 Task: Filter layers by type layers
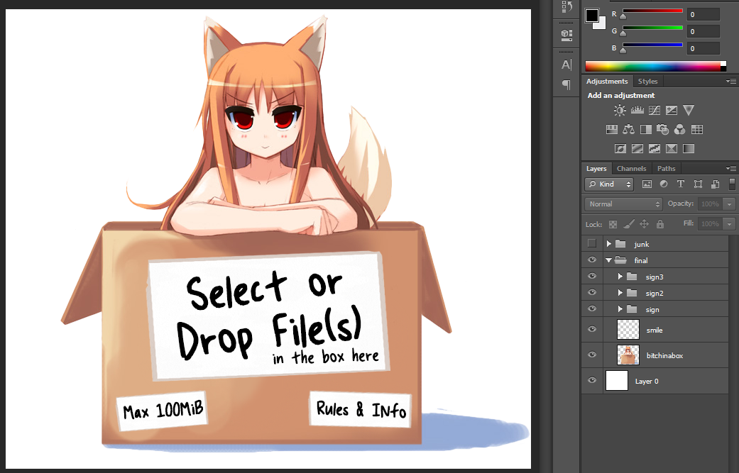[x=681, y=184]
